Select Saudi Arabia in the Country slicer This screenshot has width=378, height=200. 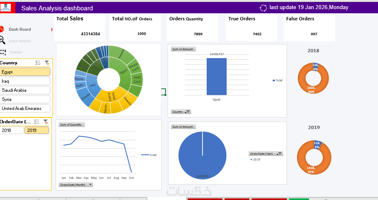tap(25, 90)
